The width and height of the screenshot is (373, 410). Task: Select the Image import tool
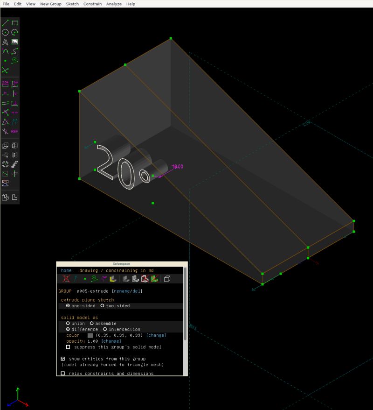pos(14,42)
